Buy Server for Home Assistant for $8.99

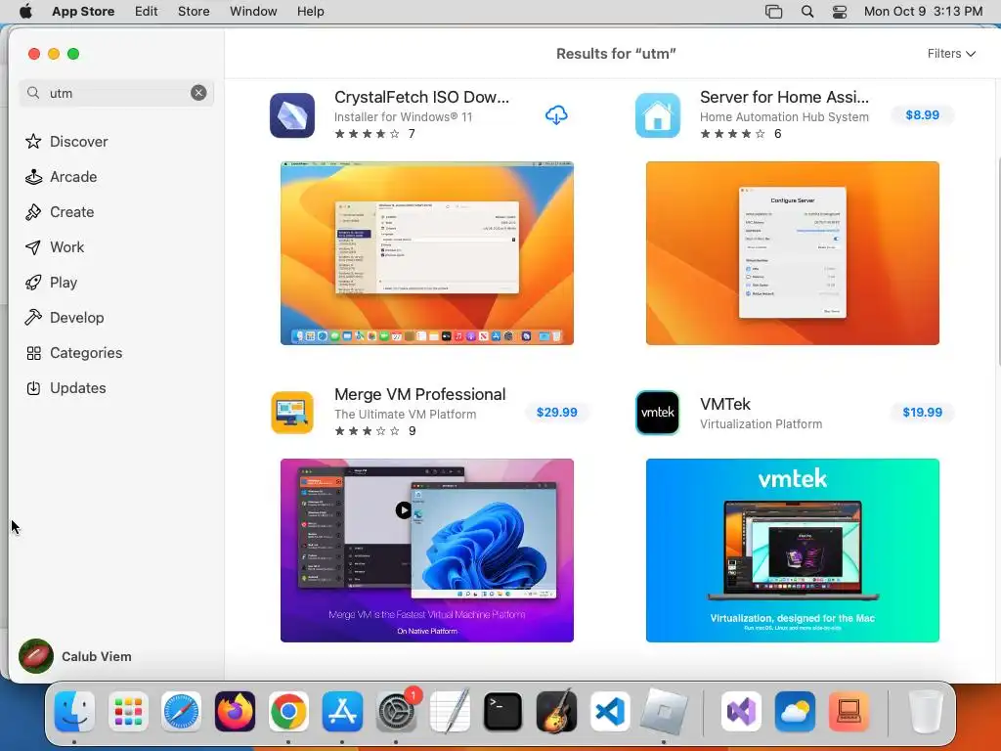pyautogui.click(x=923, y=115)
